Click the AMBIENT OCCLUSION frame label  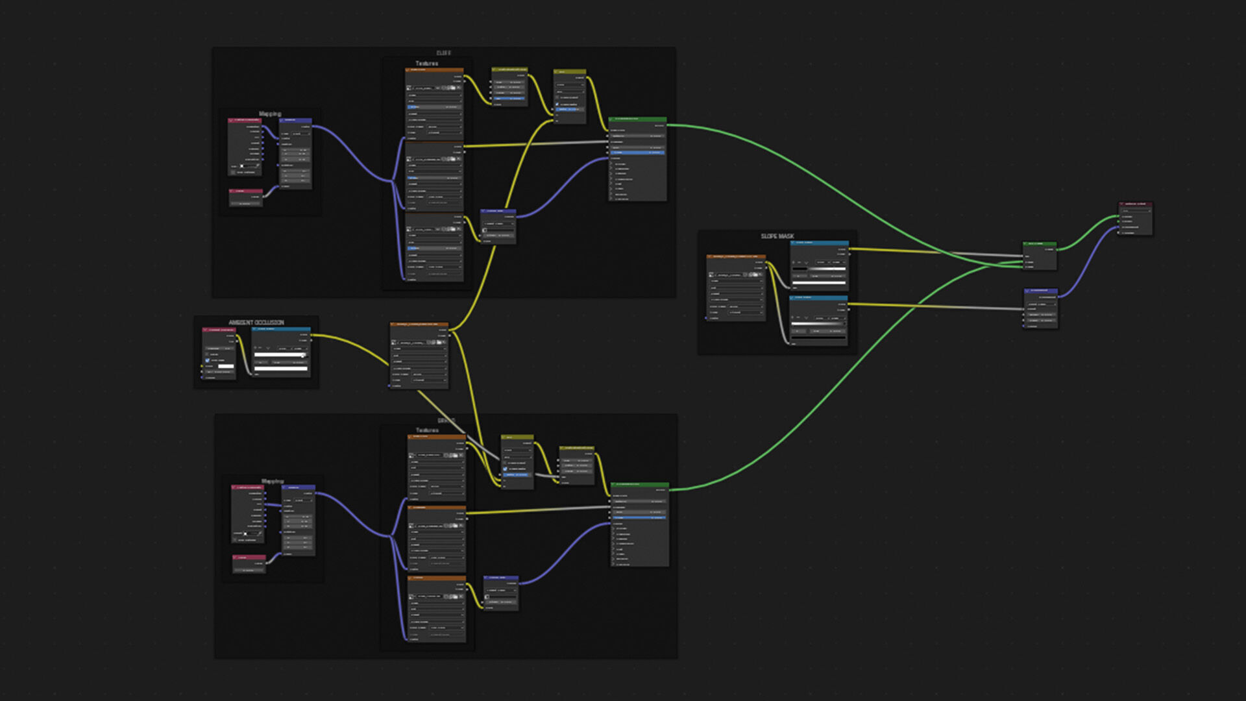(256, 323)
